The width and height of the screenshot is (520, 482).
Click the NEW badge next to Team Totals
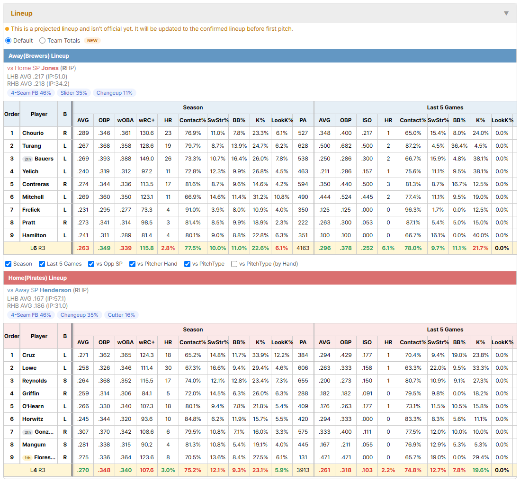coord(92,40)
